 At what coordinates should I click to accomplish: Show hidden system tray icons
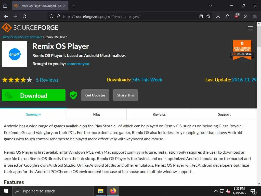pyautogui.click(x=216, y=191)
